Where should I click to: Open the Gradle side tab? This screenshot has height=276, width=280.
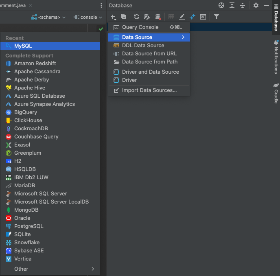pos(276,93)
